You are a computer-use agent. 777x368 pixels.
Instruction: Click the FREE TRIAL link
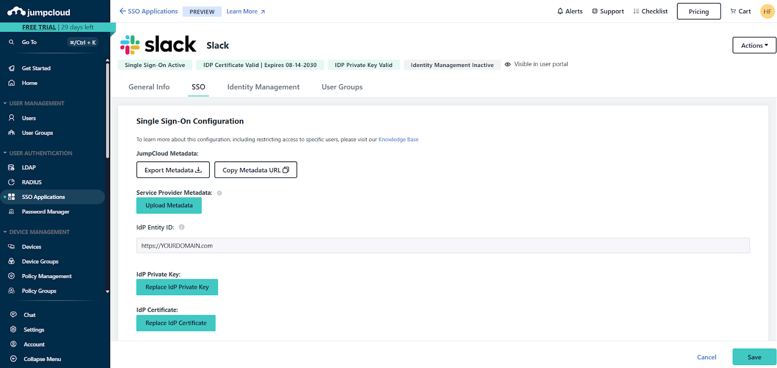[39, 27]
